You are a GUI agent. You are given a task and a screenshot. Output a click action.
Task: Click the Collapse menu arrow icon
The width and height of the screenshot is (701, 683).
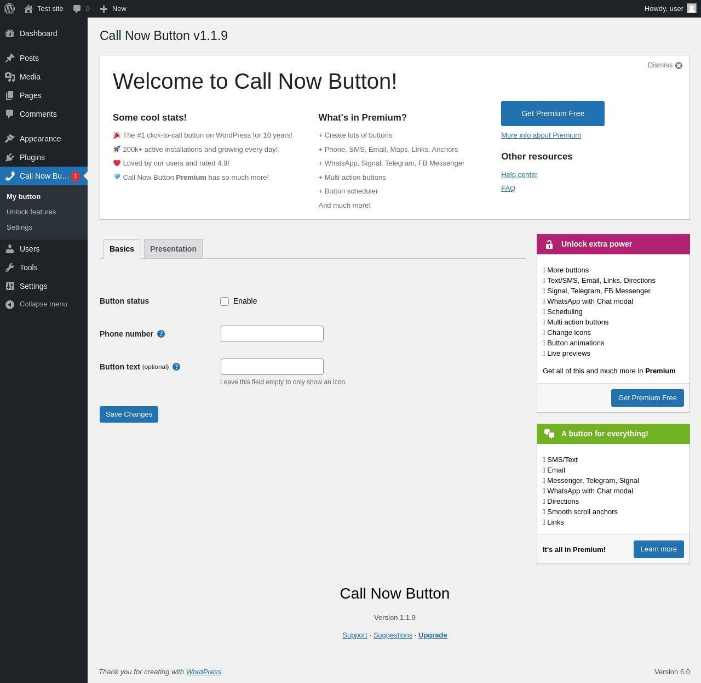10,304
